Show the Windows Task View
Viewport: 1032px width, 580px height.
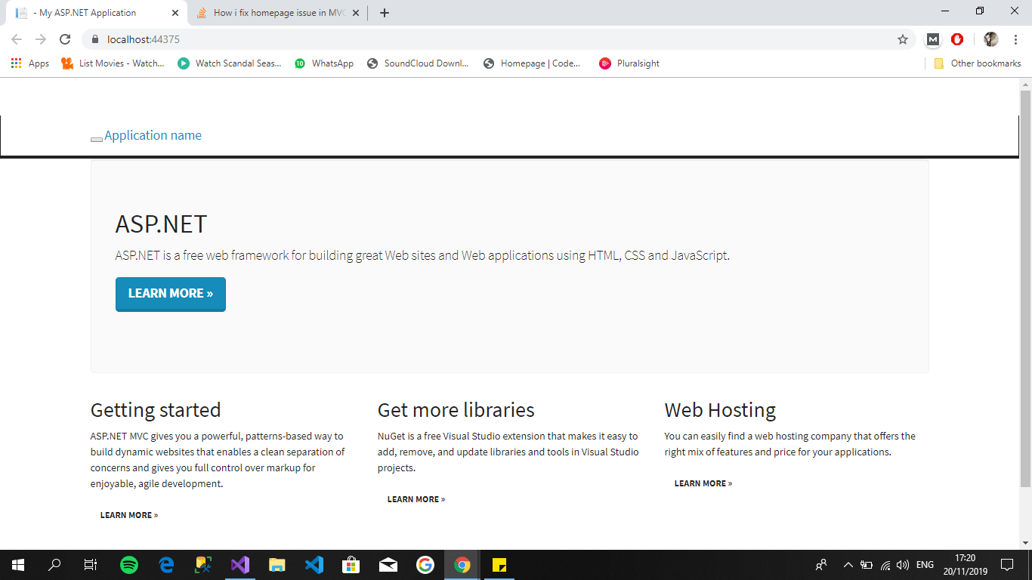90,564
